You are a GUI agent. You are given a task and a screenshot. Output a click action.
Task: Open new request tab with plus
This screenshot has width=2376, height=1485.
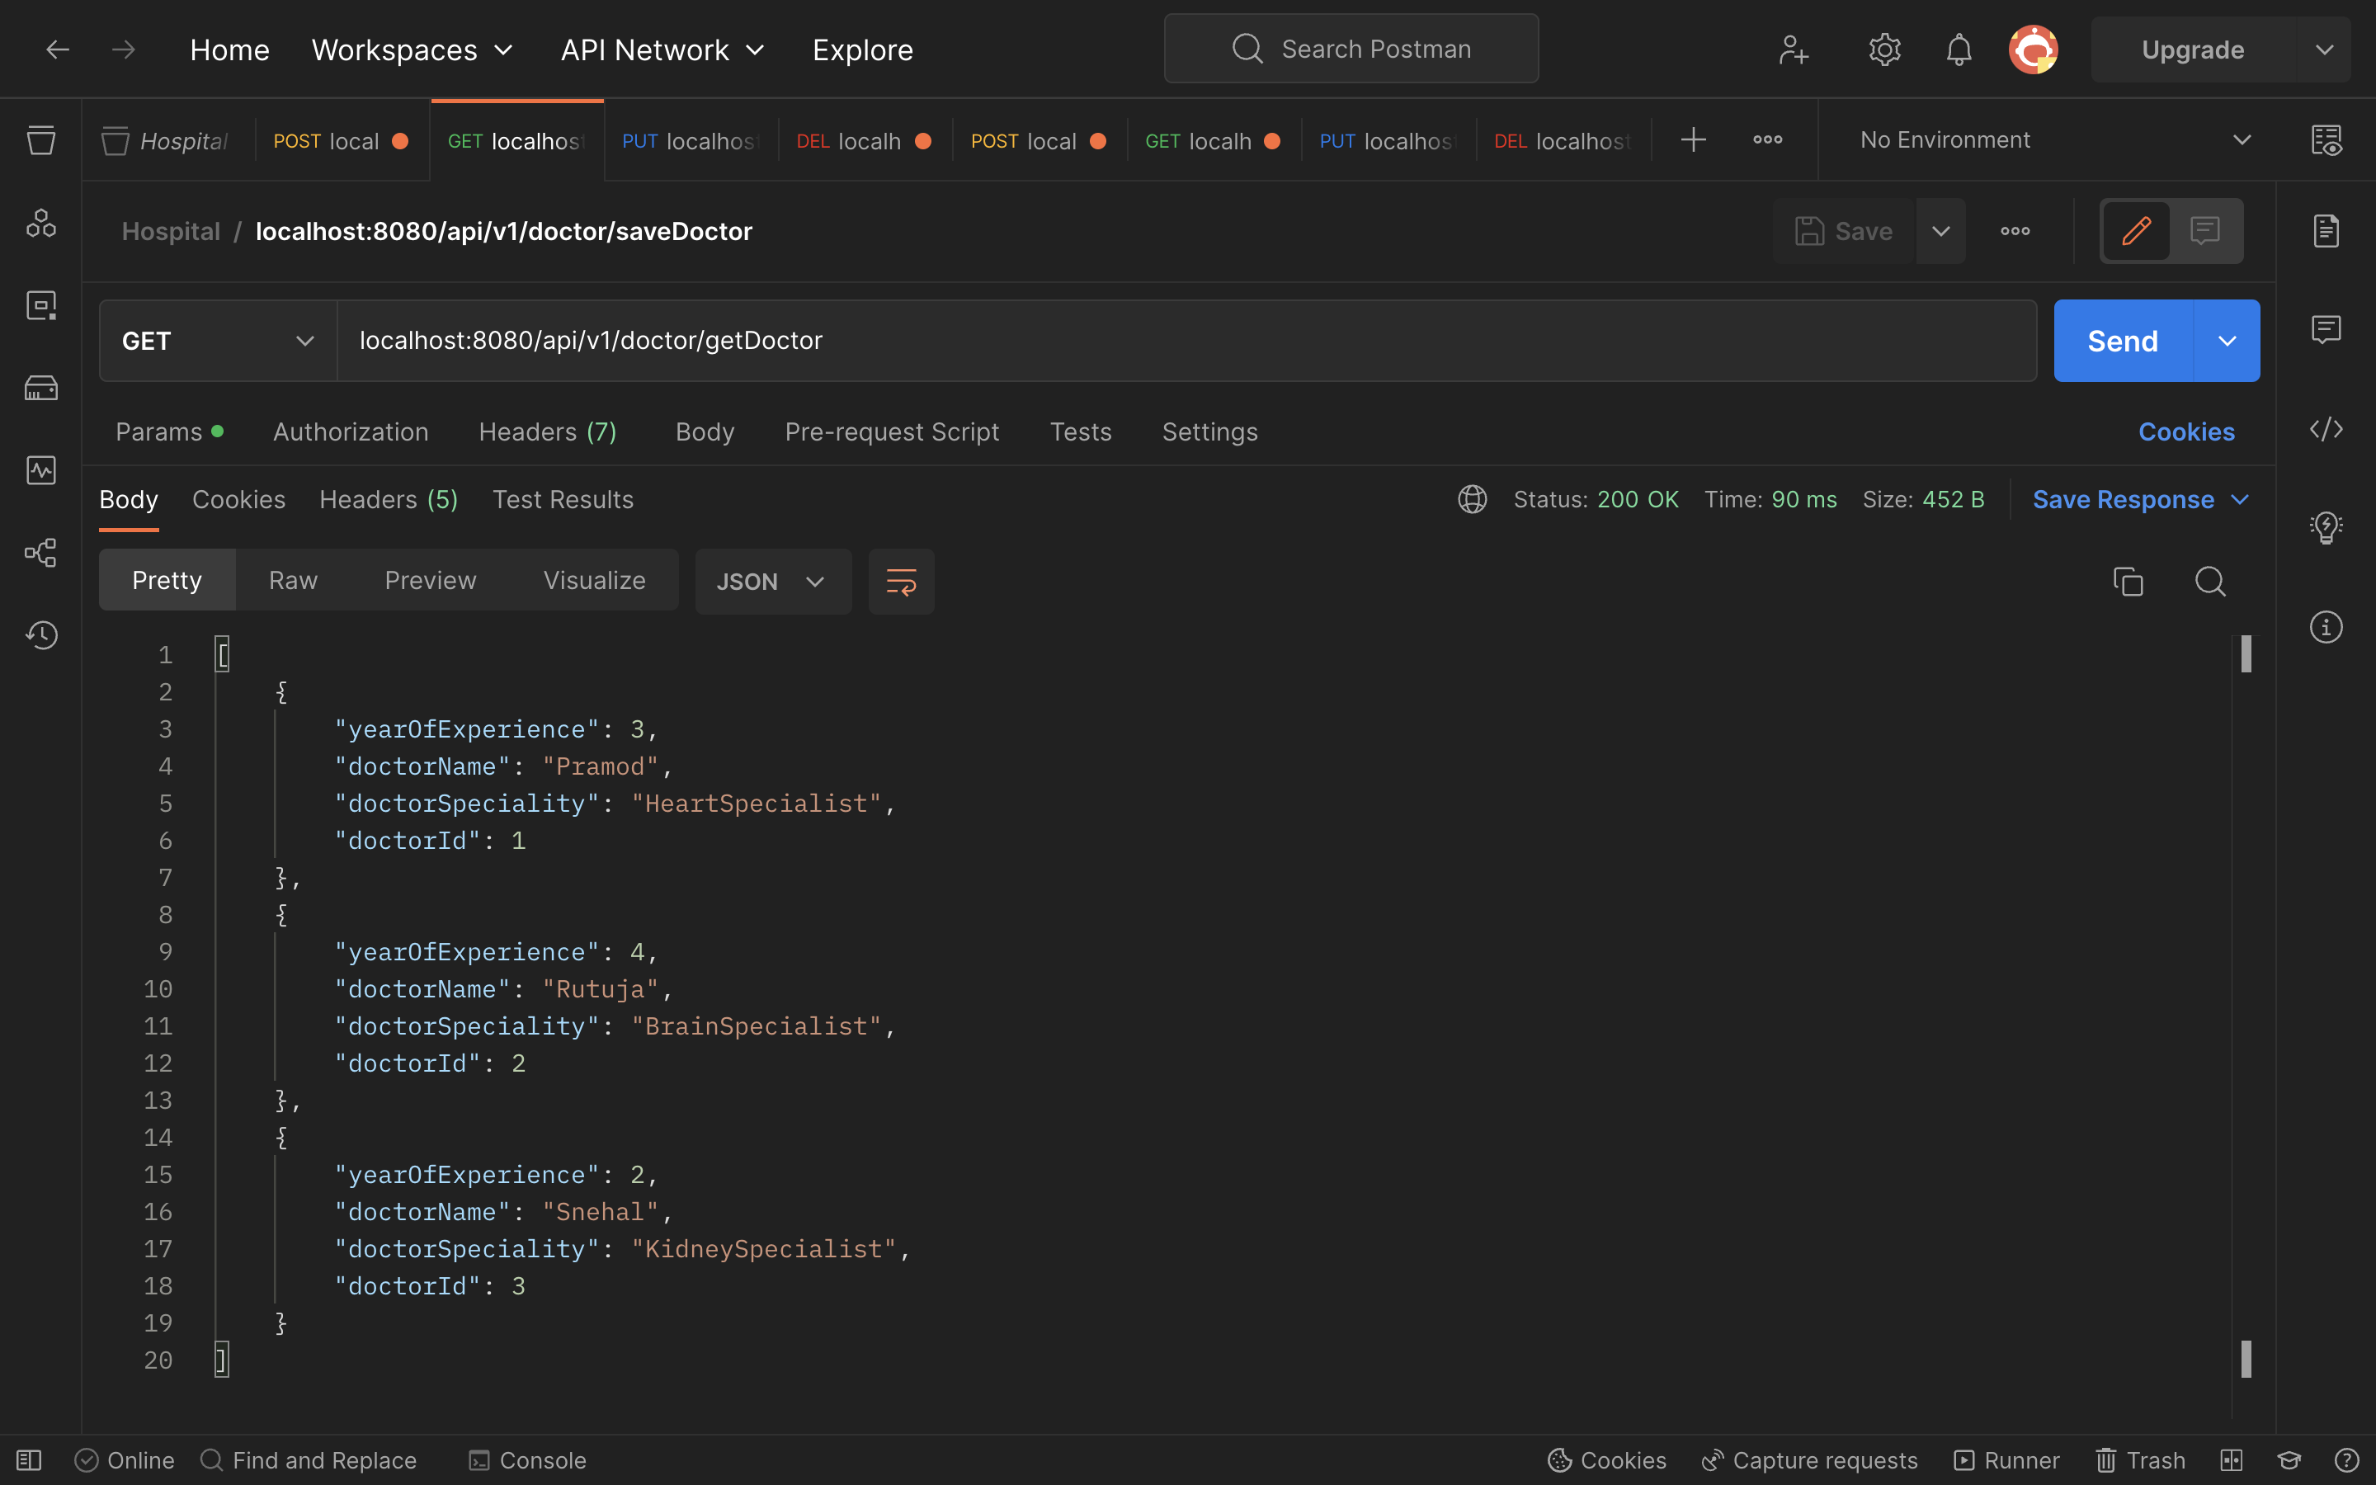(1694, 140)
